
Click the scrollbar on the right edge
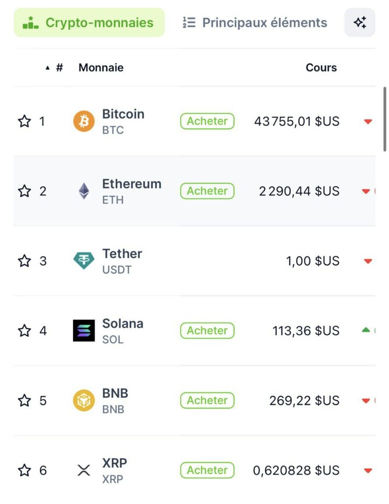click(385, 118)
